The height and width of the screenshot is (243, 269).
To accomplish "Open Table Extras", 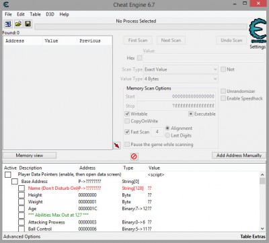I will pyautogui.click(x=253, y=236).
